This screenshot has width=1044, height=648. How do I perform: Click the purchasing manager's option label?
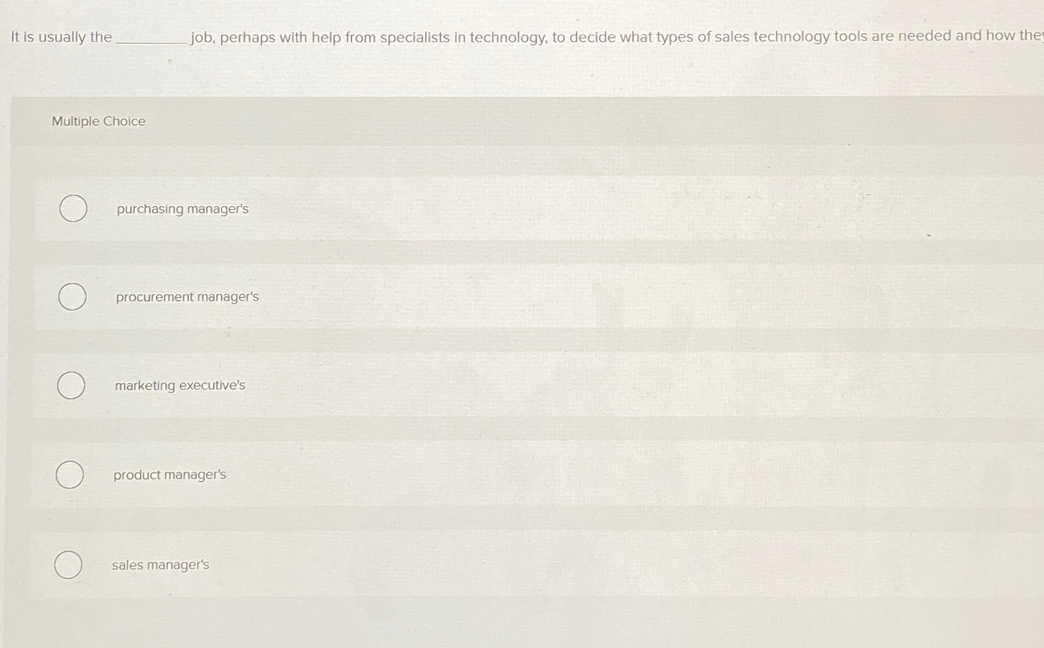click(x=182, y=209)
